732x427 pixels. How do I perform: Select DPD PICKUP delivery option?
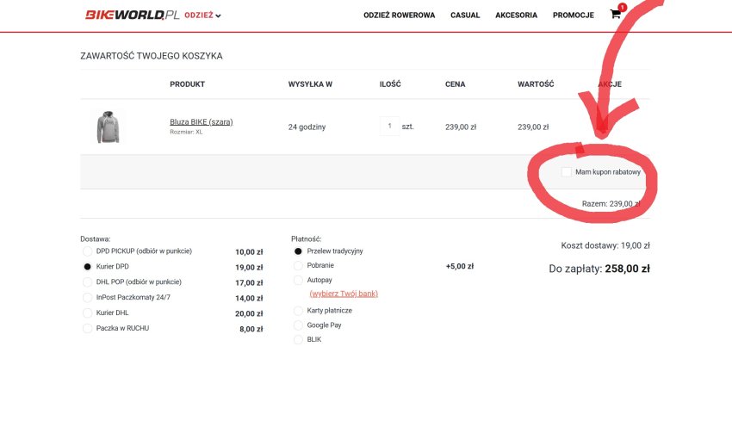(87, 251)
